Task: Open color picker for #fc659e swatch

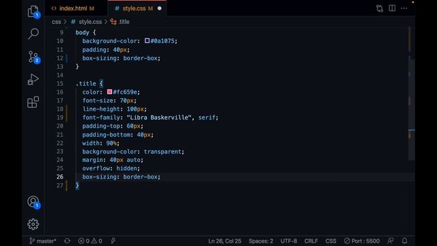Action: tap(109, 92)
